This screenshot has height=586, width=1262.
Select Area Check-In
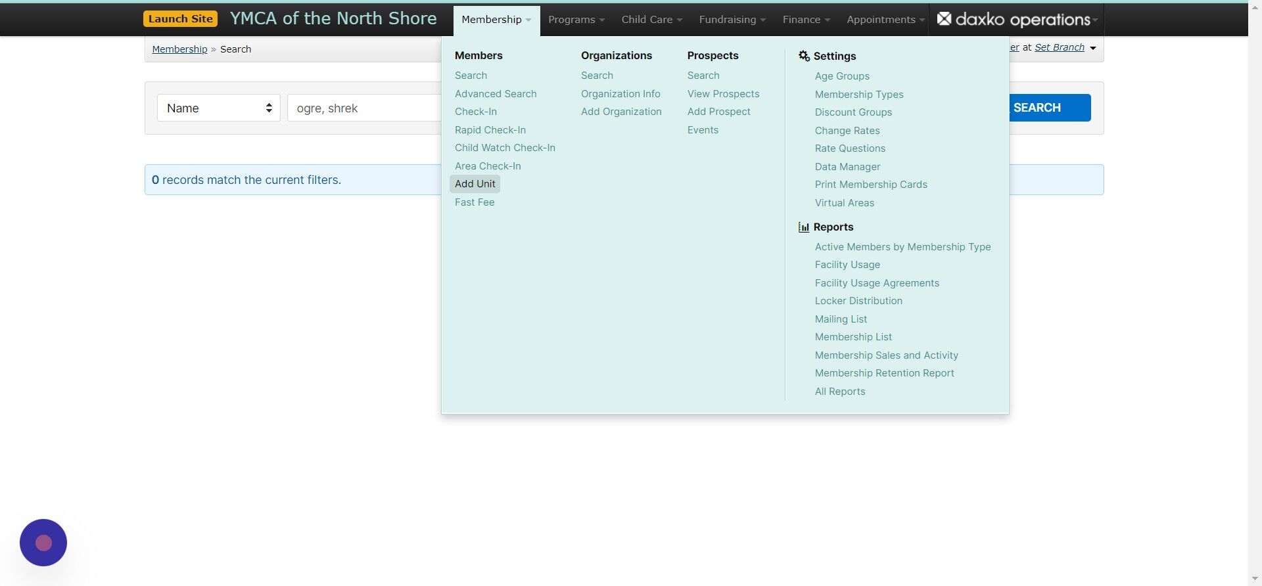(488, 166)
